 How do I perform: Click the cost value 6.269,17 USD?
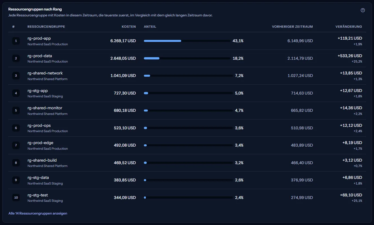click(123, 41)
